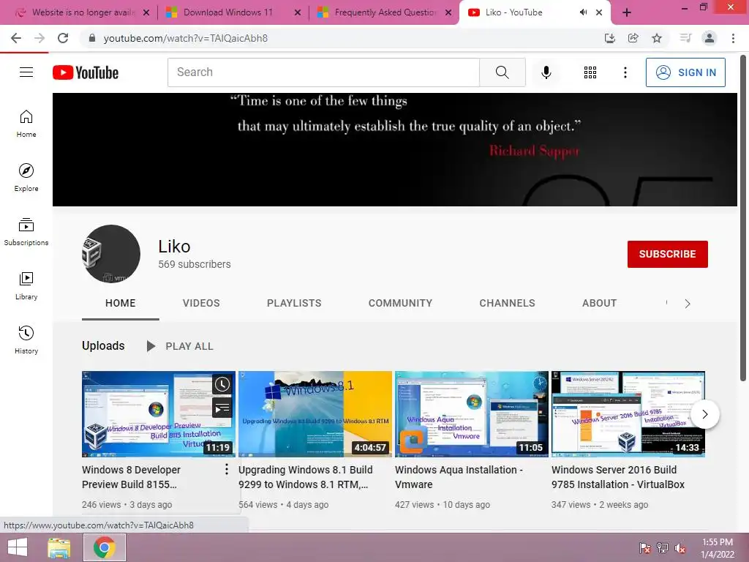749x562 pixels.
Task: Open Subscriptions in the sidebar
Action: [26, 232]
